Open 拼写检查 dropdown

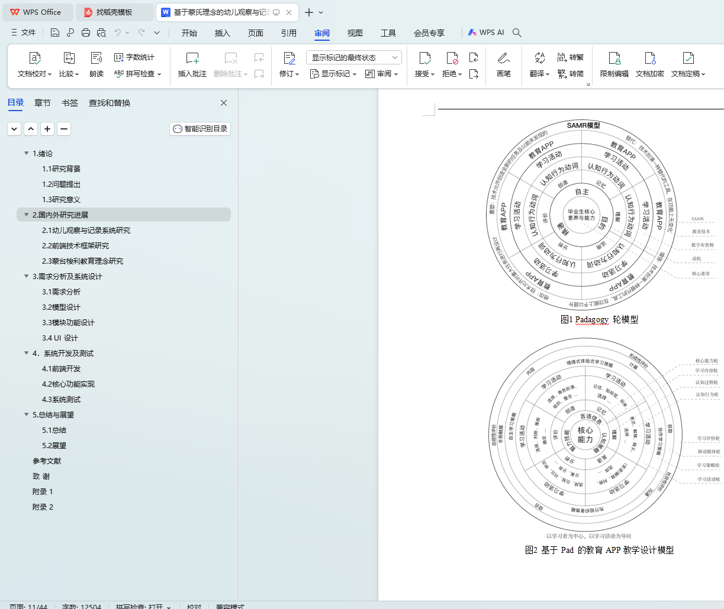138,74
